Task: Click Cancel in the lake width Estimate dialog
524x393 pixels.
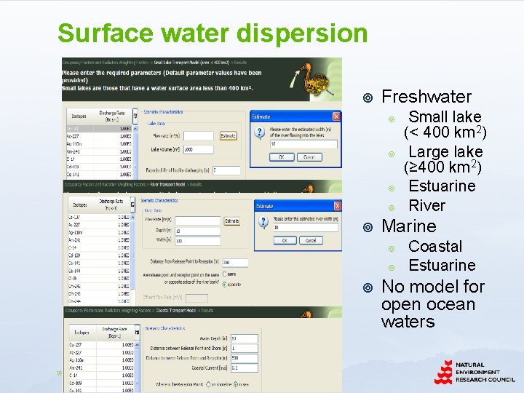Action: pos(309,157)
